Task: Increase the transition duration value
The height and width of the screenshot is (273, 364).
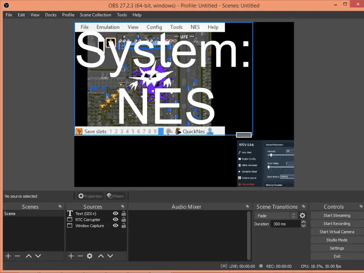Action: [x=304, y=222]
